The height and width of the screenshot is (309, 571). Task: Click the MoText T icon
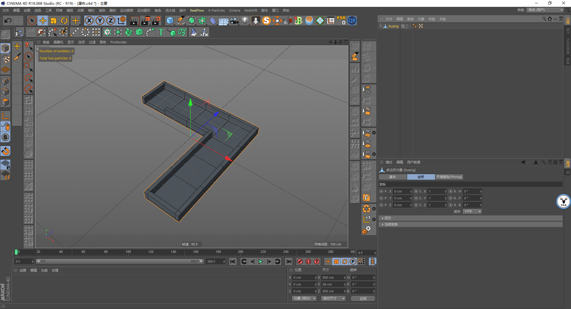(x=161, y=32)
